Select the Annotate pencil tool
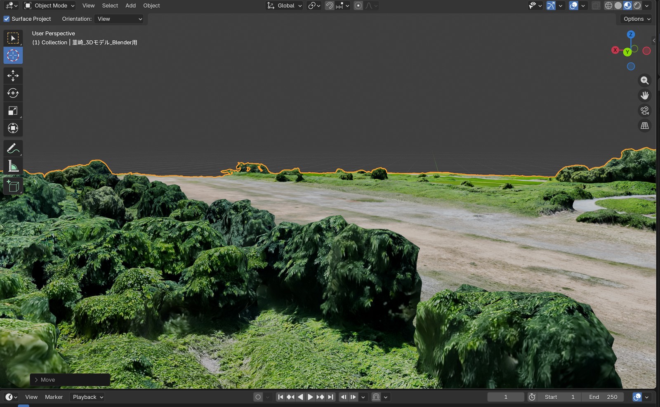Screen dimensions: 660x407 click(13, 148)
